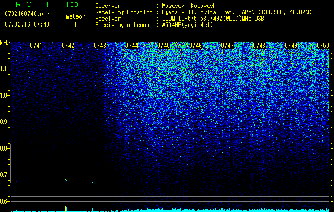
Task: Select the Ogata-vill. Akita-Pref. JAPAN location text
Action: pos(237,12)
